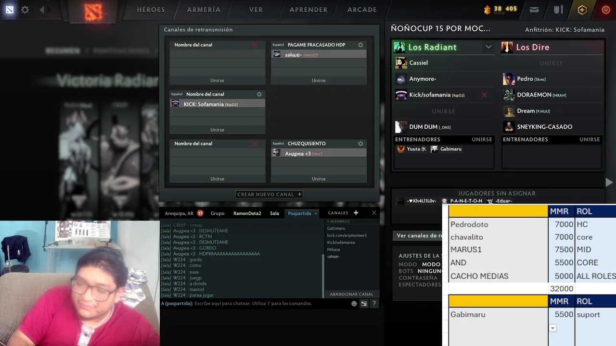Image resolution: width=616 pixels, height=346 pixels.
Task: Click coach Yuuta in Radiant coaches
Action: (x=413, y=149)
